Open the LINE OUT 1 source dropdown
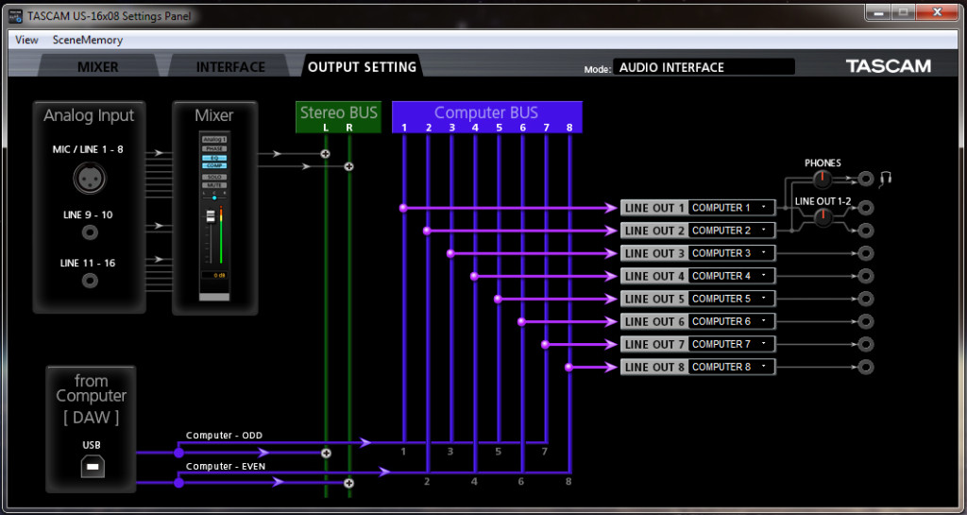 [x=732, y=208]
